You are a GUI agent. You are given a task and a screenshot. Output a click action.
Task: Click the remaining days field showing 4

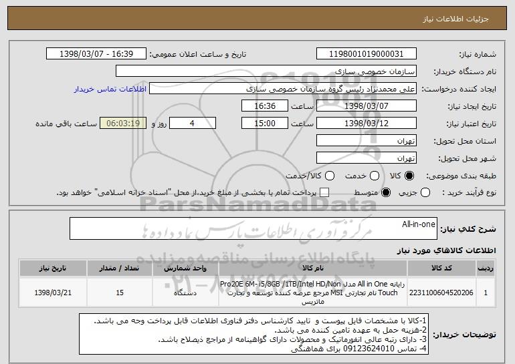point(193,124)
